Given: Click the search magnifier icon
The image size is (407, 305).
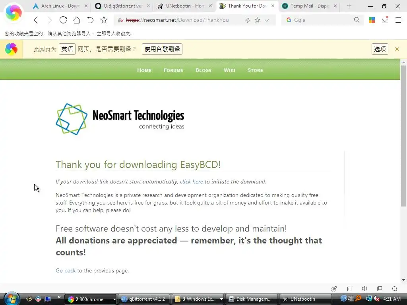Looking at the screenshot, I should [357, 20].
